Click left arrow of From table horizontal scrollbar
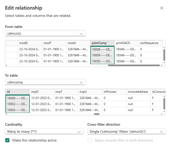Viewport: 169px width, 144px height. tap(6, 65)
